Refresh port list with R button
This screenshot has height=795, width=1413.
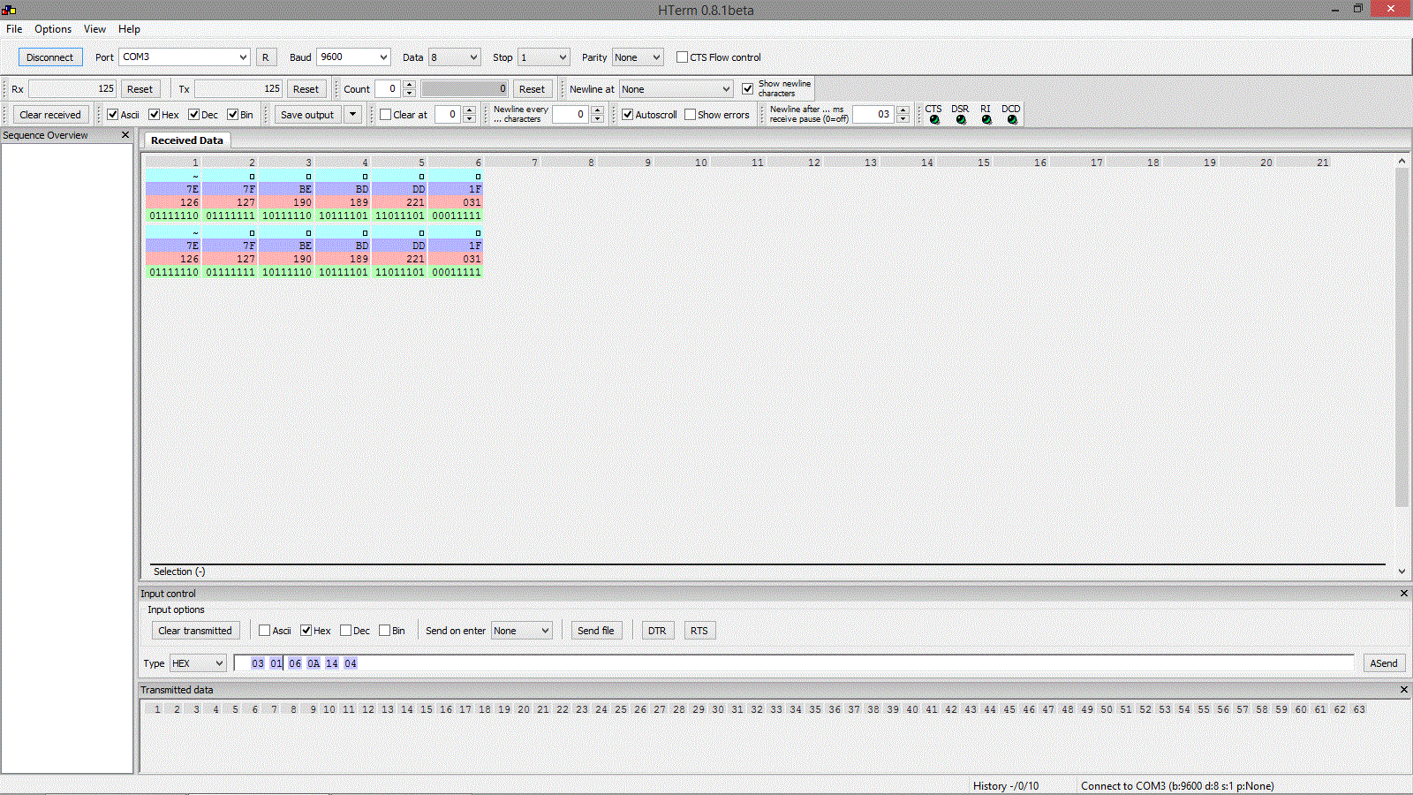point(265,57)
